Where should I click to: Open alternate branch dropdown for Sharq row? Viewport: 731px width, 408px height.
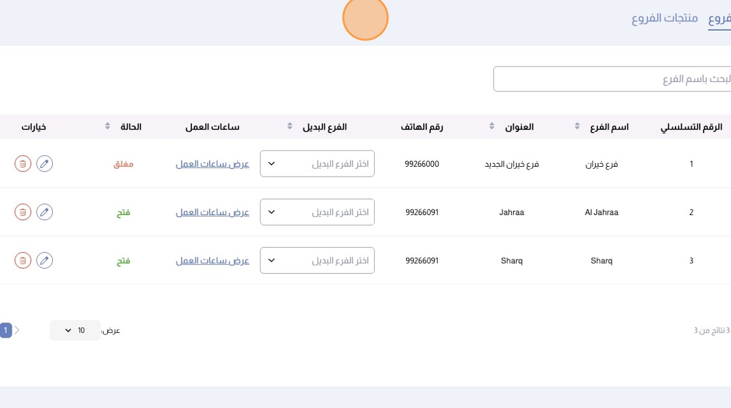[317, 261]
